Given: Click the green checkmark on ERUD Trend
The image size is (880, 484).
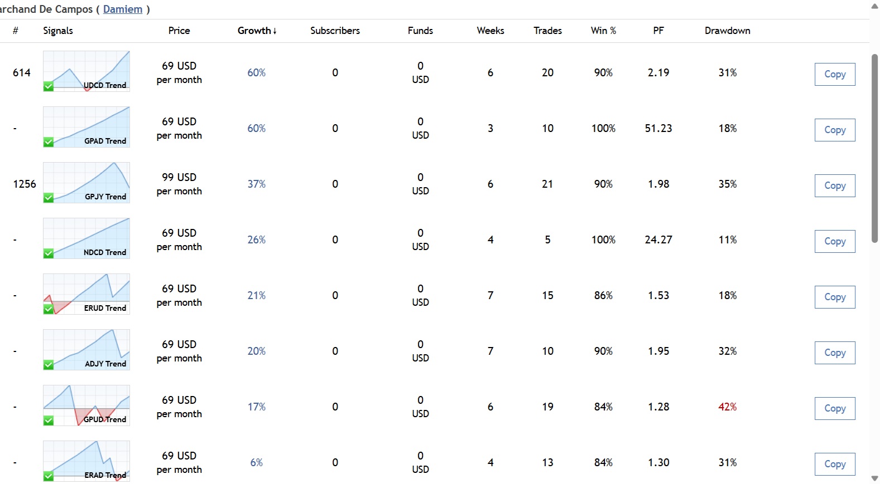Looking at the screenshot, I should pyautogui.click(x=49, y=309).
